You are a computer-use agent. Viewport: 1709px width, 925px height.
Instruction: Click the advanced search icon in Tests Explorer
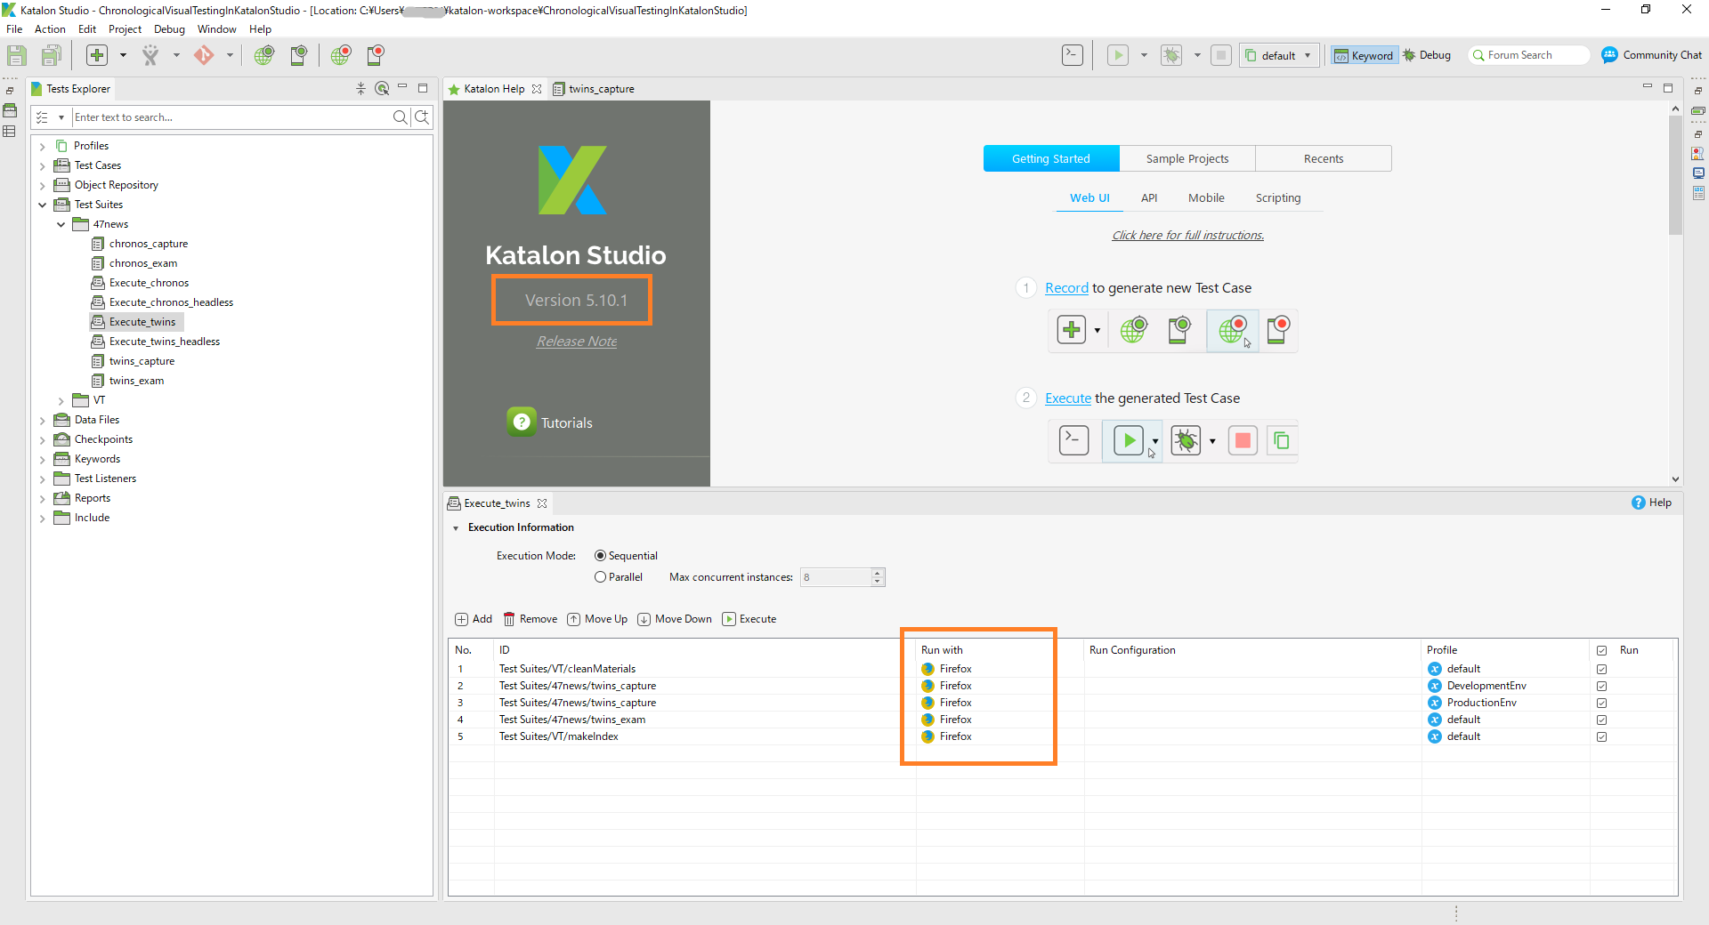pyautogui.click(x=422, y=117)
